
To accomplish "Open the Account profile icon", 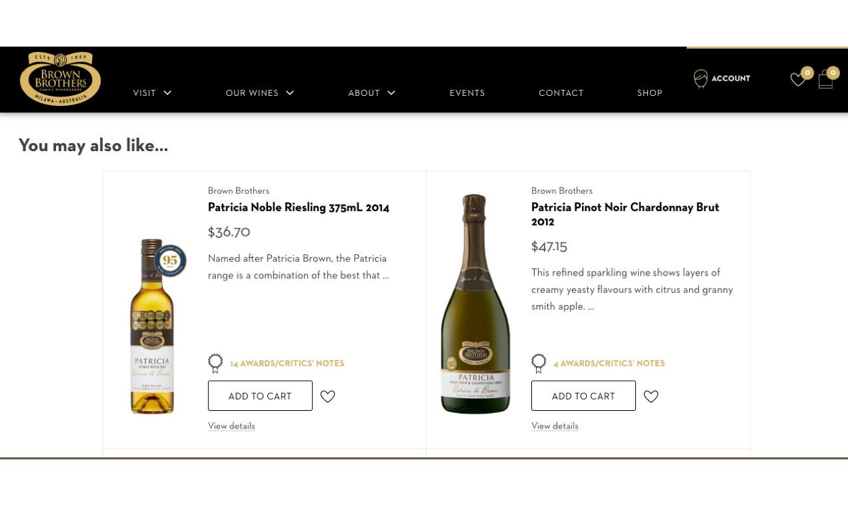I will pos(701,79).
